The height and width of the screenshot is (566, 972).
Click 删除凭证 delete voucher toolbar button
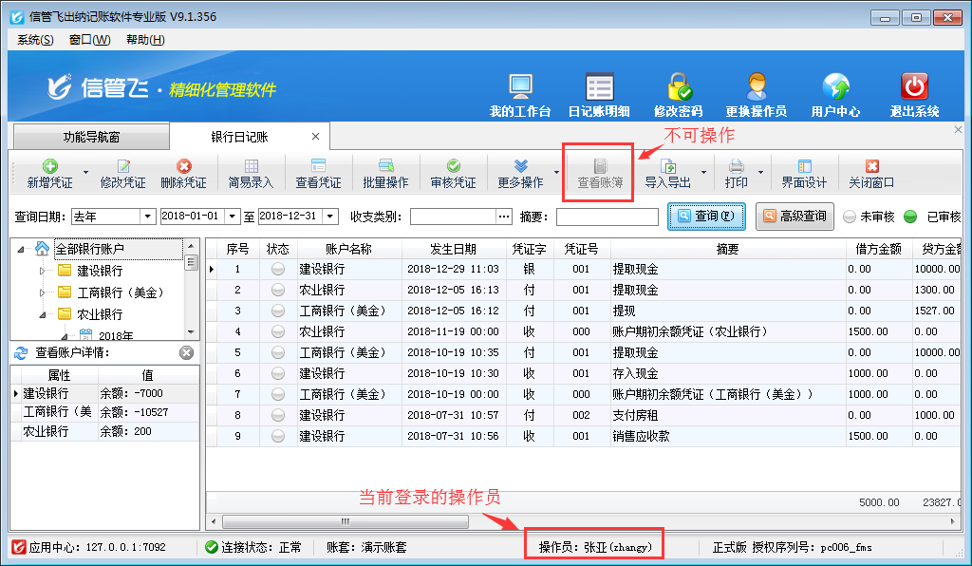click(x=183, y=173)
